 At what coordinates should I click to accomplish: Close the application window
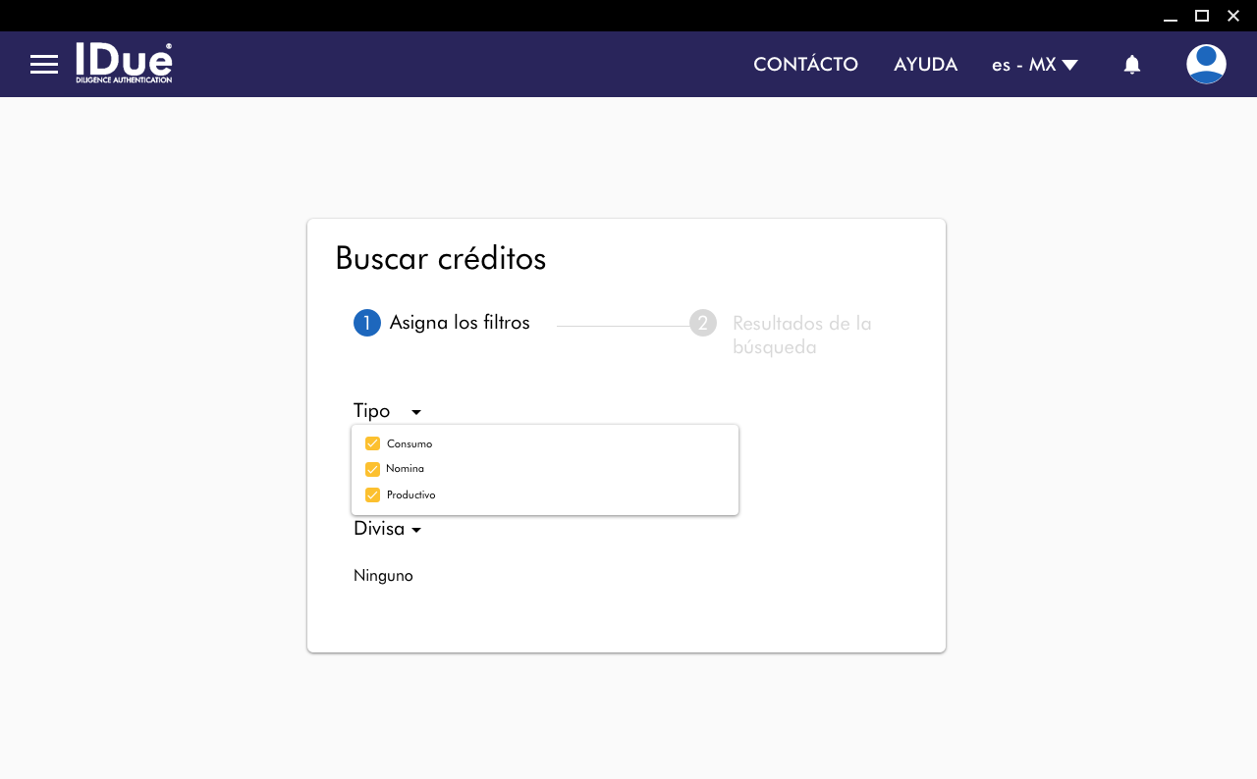point(1233,16)
